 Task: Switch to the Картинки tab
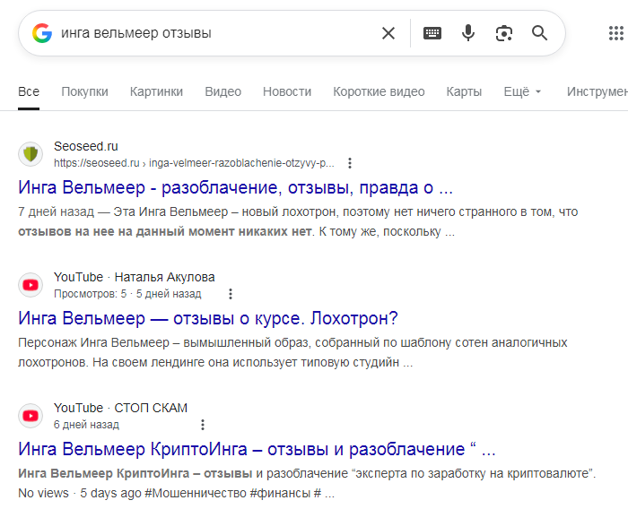tap(156, 91)
